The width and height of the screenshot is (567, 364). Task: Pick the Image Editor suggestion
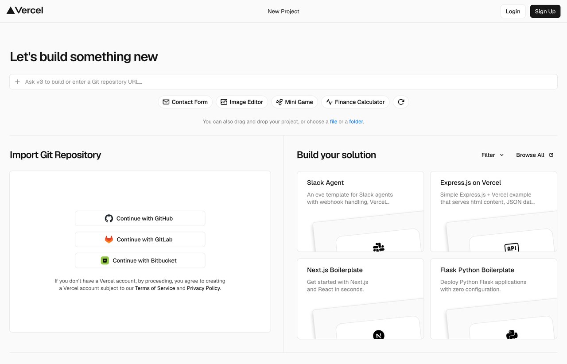[242, 102]
